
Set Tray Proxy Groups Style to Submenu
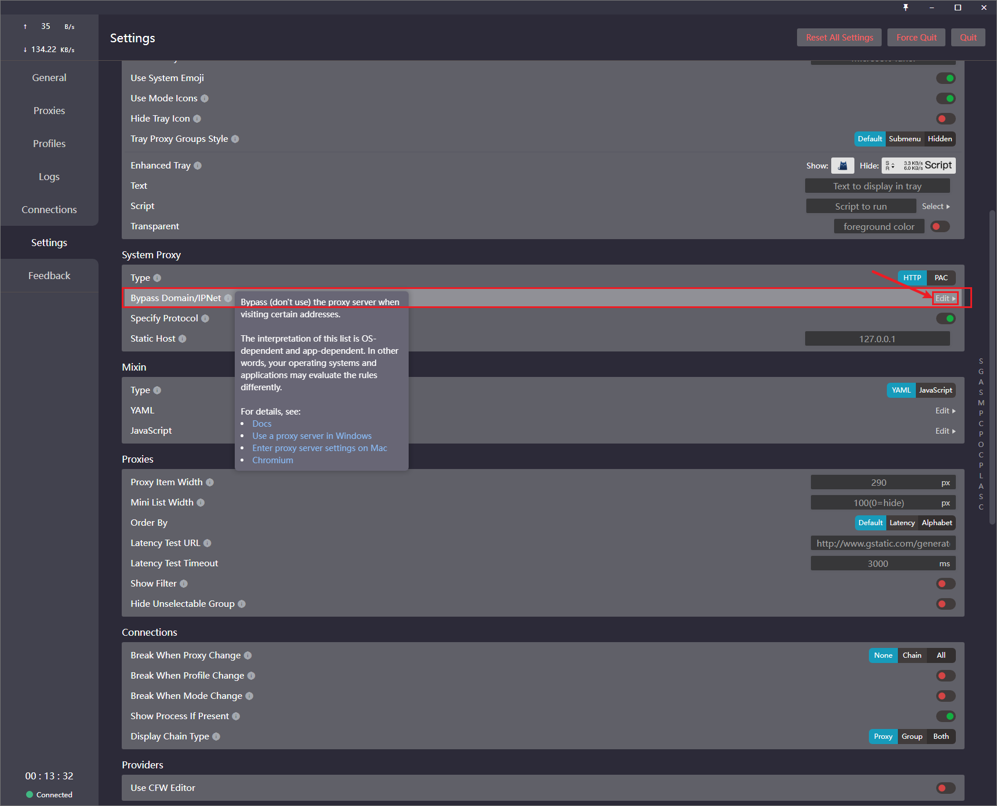click(904, 139)
